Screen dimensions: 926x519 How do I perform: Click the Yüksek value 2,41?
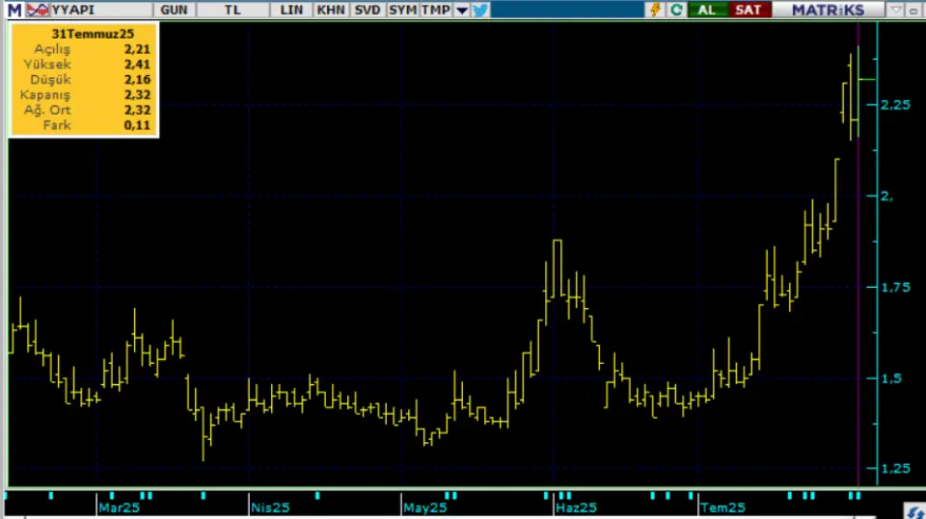pyautogui.click(x=137, y=65)
